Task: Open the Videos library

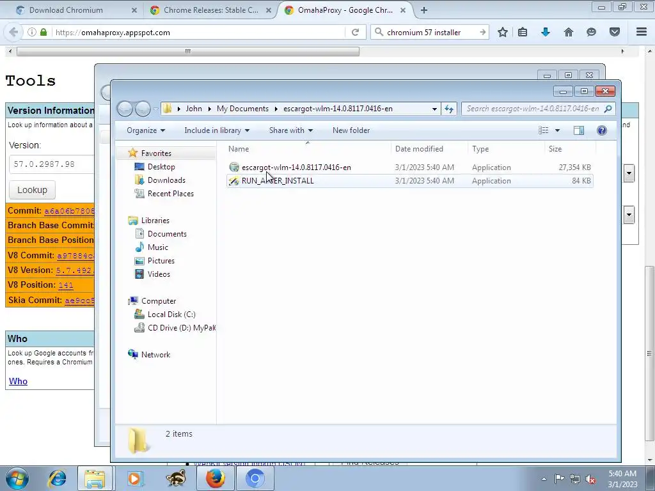Action: tap(159, 274)
